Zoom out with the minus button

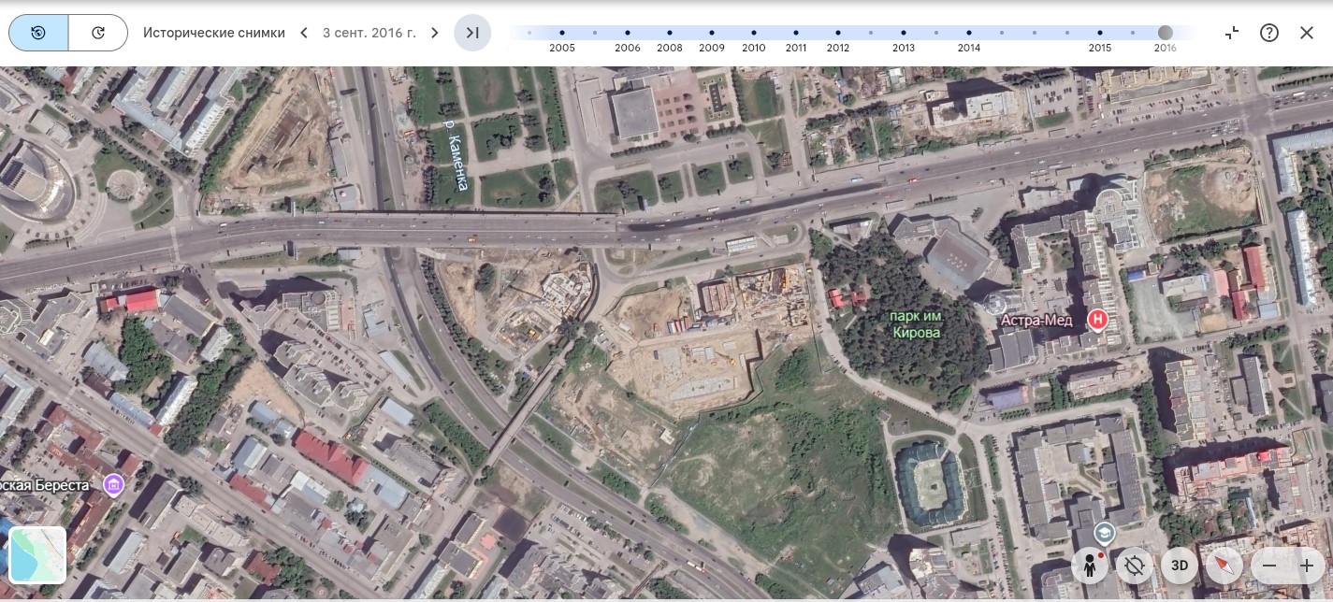1269,566
